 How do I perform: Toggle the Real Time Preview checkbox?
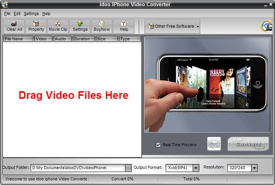158,145
